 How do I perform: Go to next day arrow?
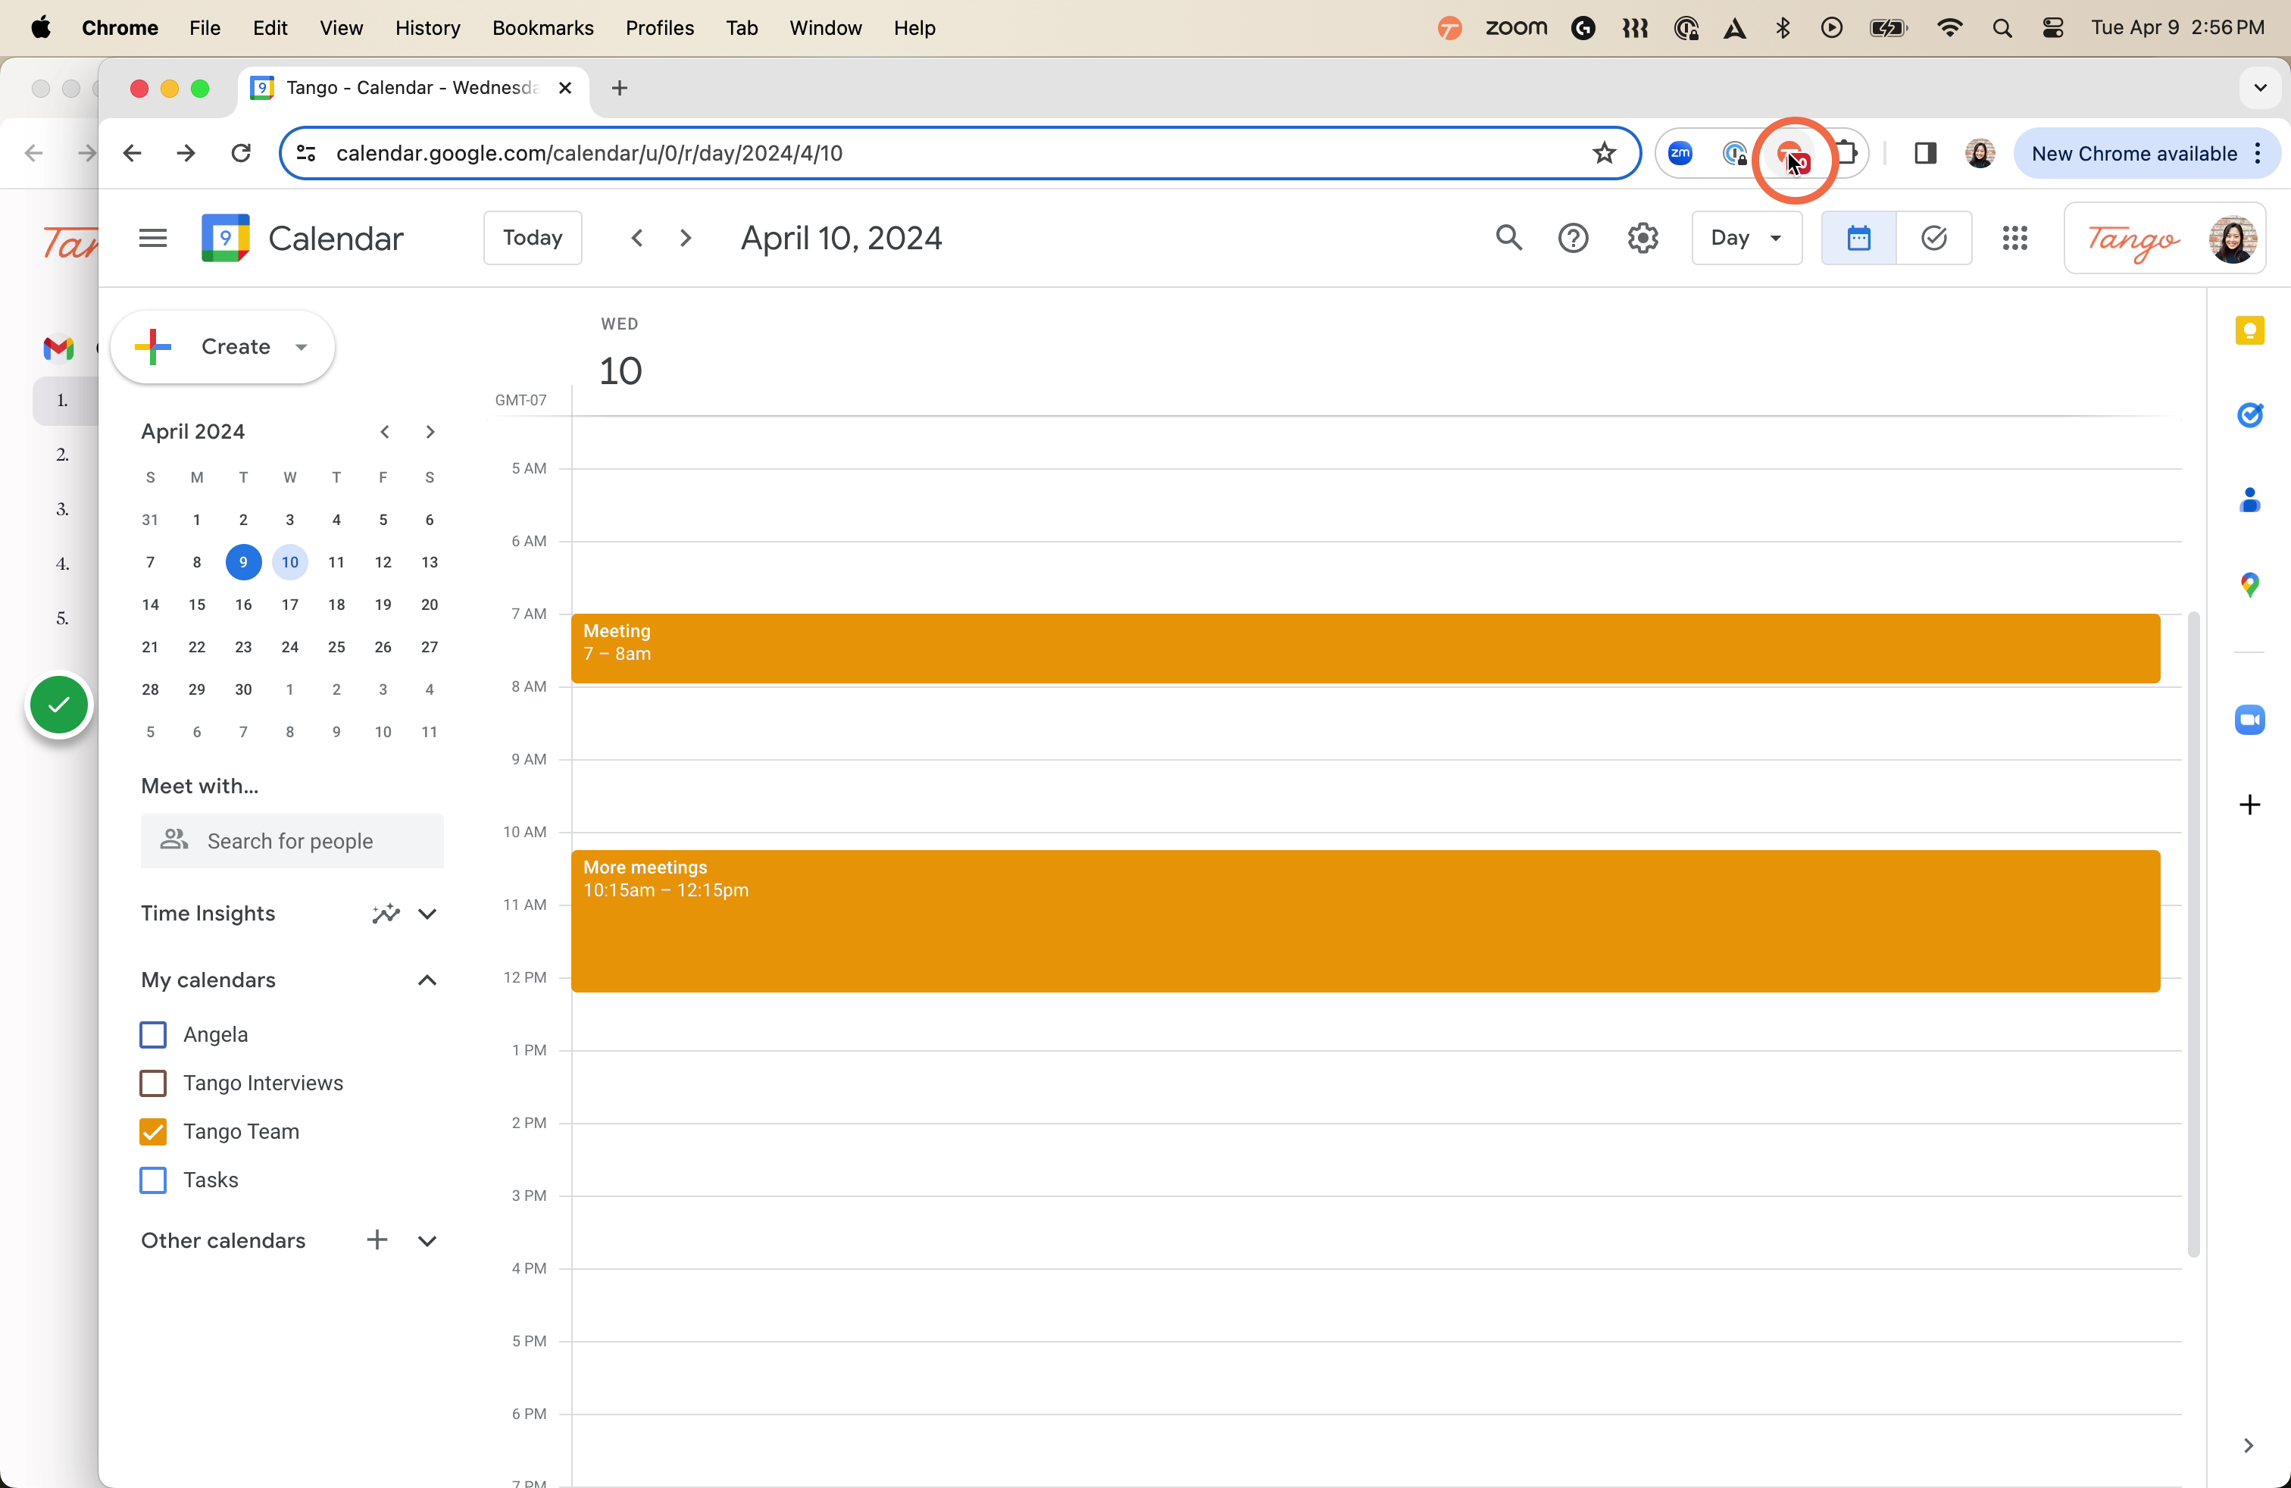click(686, 238)
